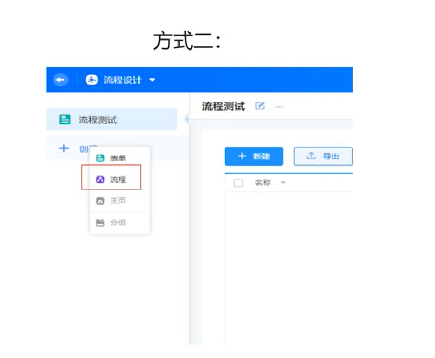Toggle the select-all checkbox in table header
Image resolution: width=435 pixels, height=358 pixels.
pyautogui.click(x=238, y=183)
